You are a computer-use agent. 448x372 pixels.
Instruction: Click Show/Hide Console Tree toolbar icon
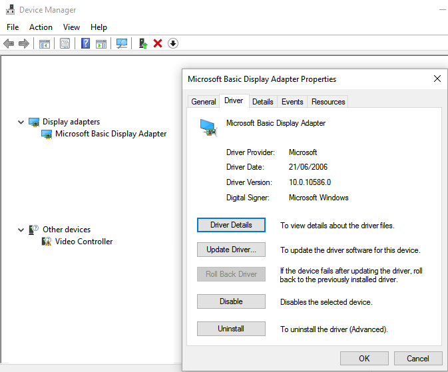pos(45,44)
